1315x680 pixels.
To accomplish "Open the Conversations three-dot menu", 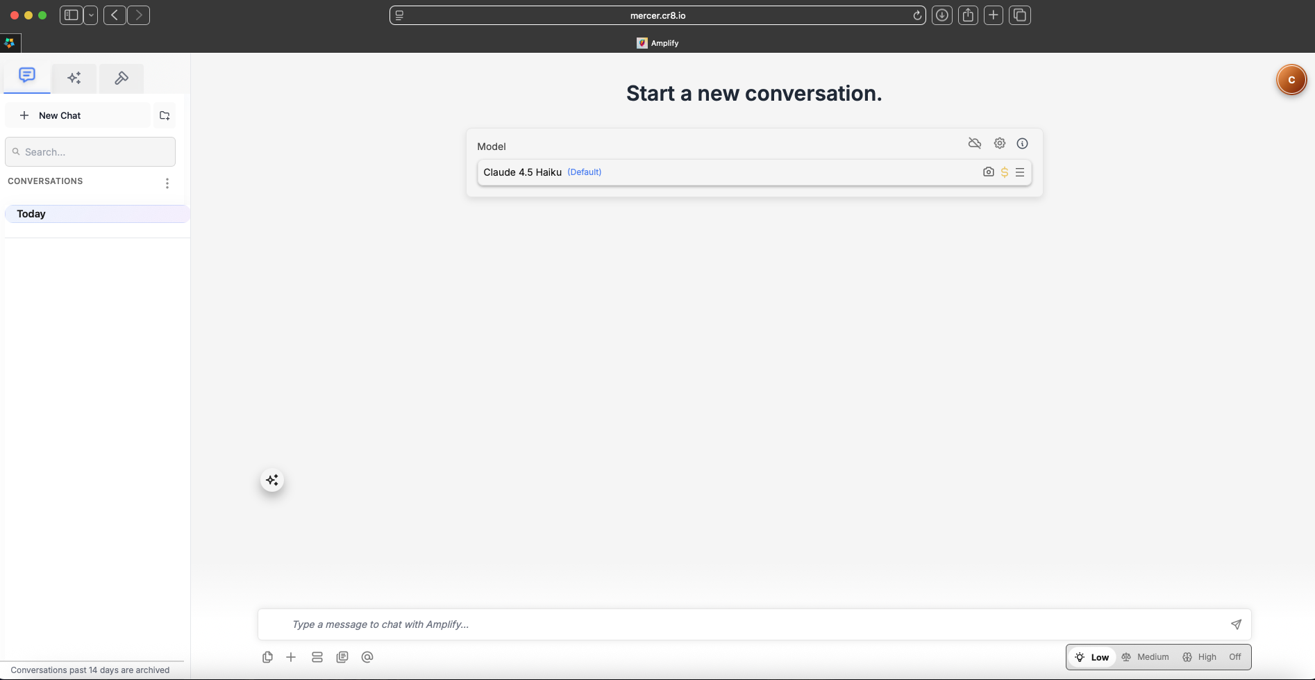I will (x=167, y=183).
